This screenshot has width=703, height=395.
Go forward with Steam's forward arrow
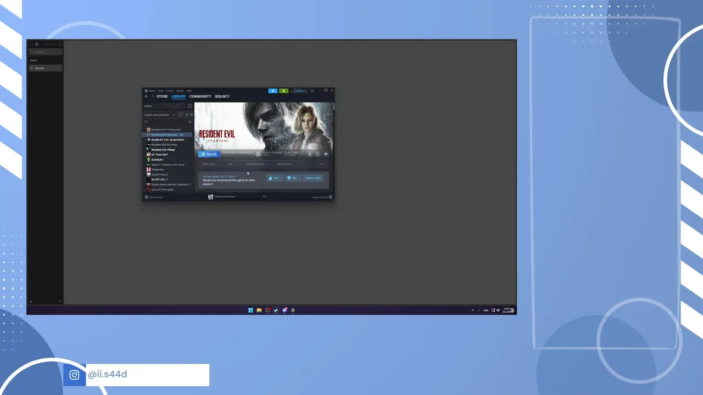coord(152,96)
